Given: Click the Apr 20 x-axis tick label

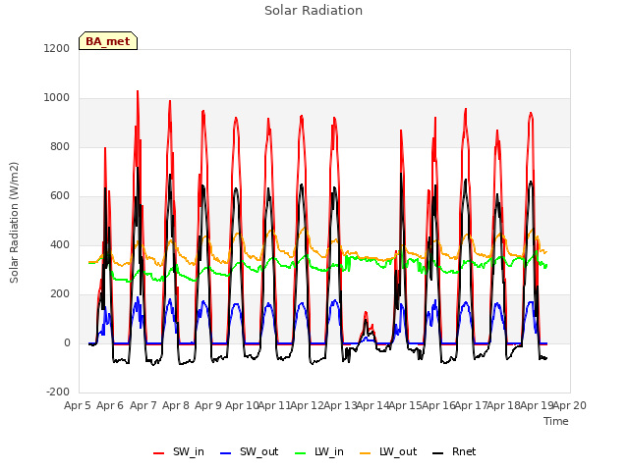Looking at the screenshot, I should 570,405.
